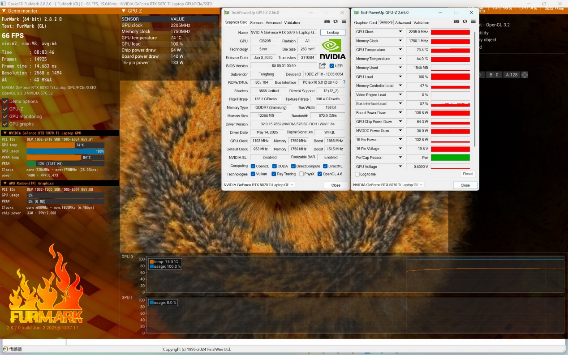
Task: Enable Log to file checkbox
Action: (x=357, y=174)
